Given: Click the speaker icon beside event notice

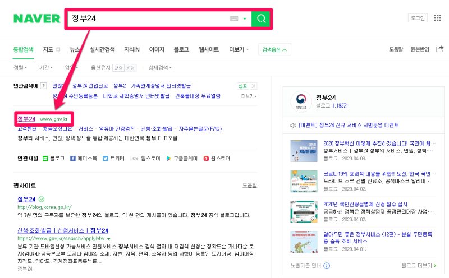Looking at the screenshot, I should (x=293, y=126).
